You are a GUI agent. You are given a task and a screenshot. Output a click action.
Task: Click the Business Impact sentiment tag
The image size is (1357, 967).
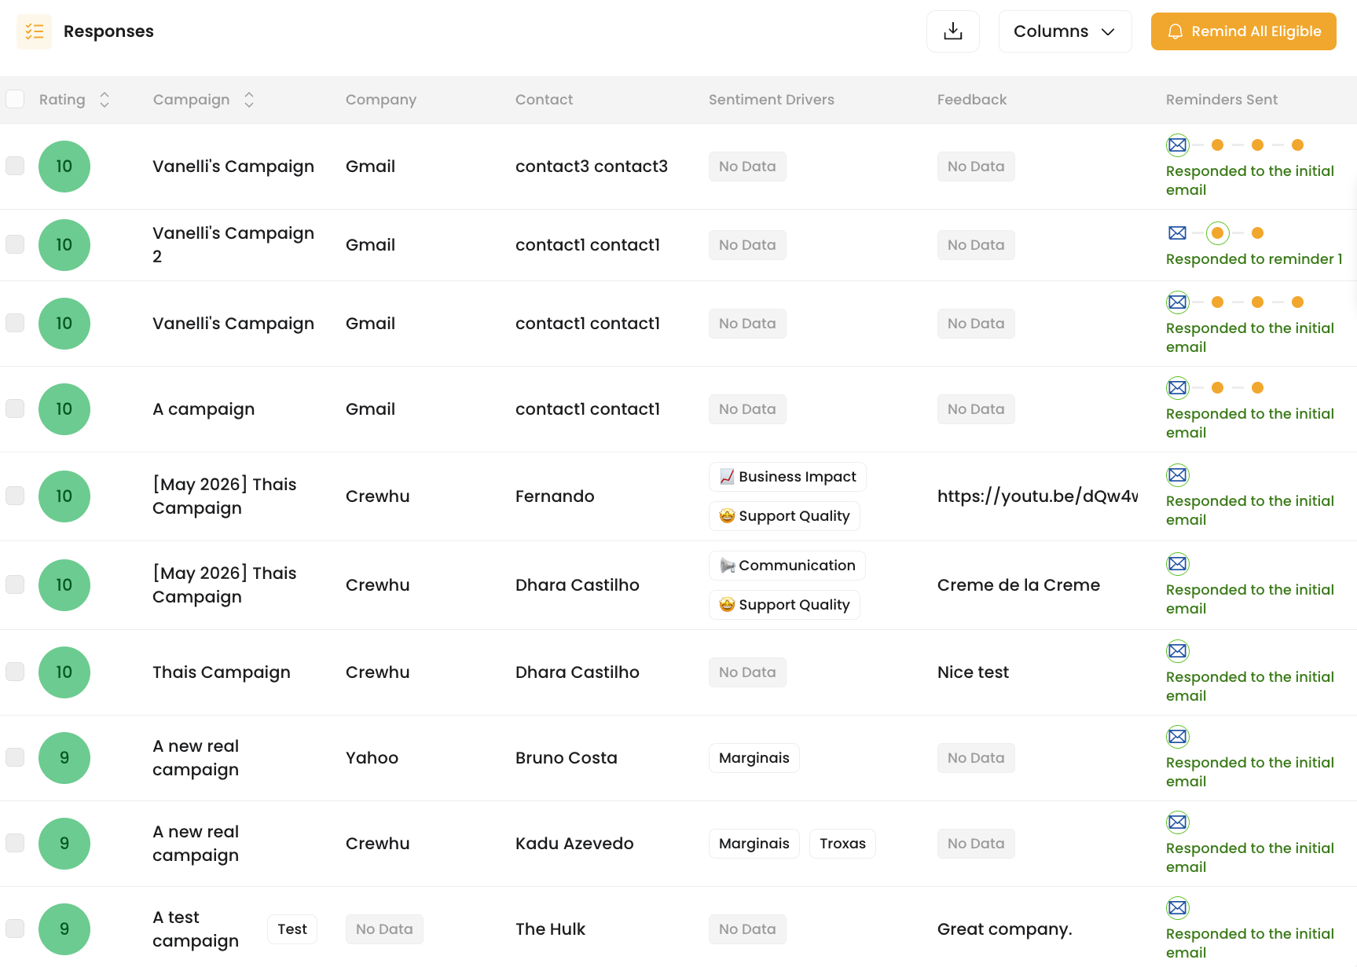[x=787, y=477]
